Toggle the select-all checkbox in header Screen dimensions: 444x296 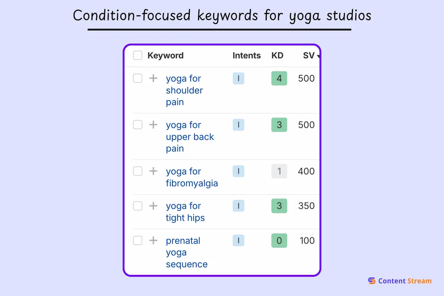(138, 55)
